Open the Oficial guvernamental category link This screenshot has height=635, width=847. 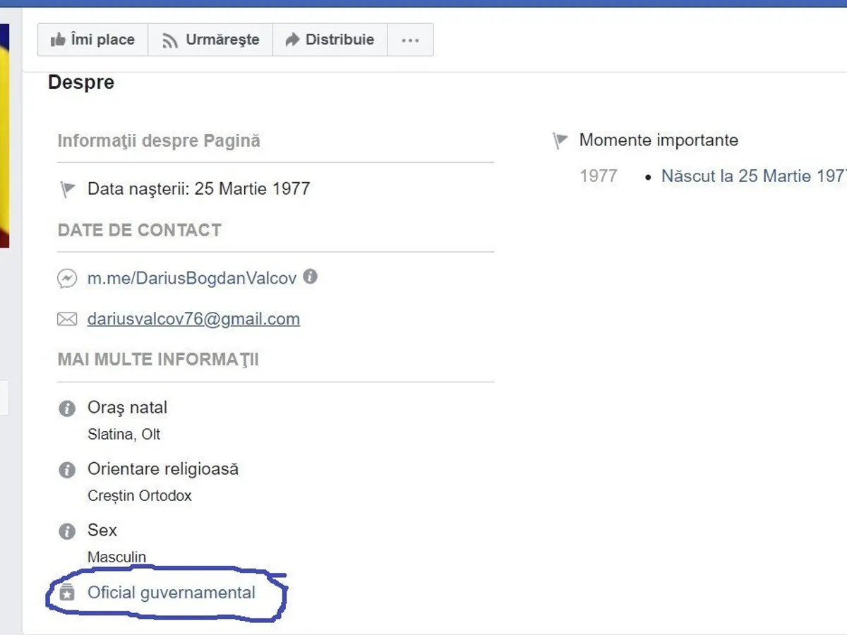click(171, 593)
